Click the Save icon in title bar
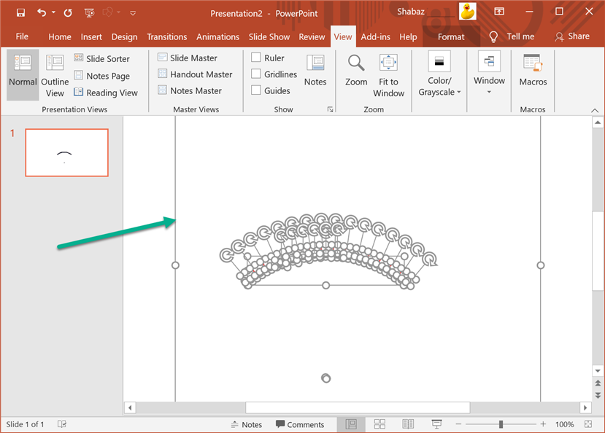 click(x=20, y=12)
